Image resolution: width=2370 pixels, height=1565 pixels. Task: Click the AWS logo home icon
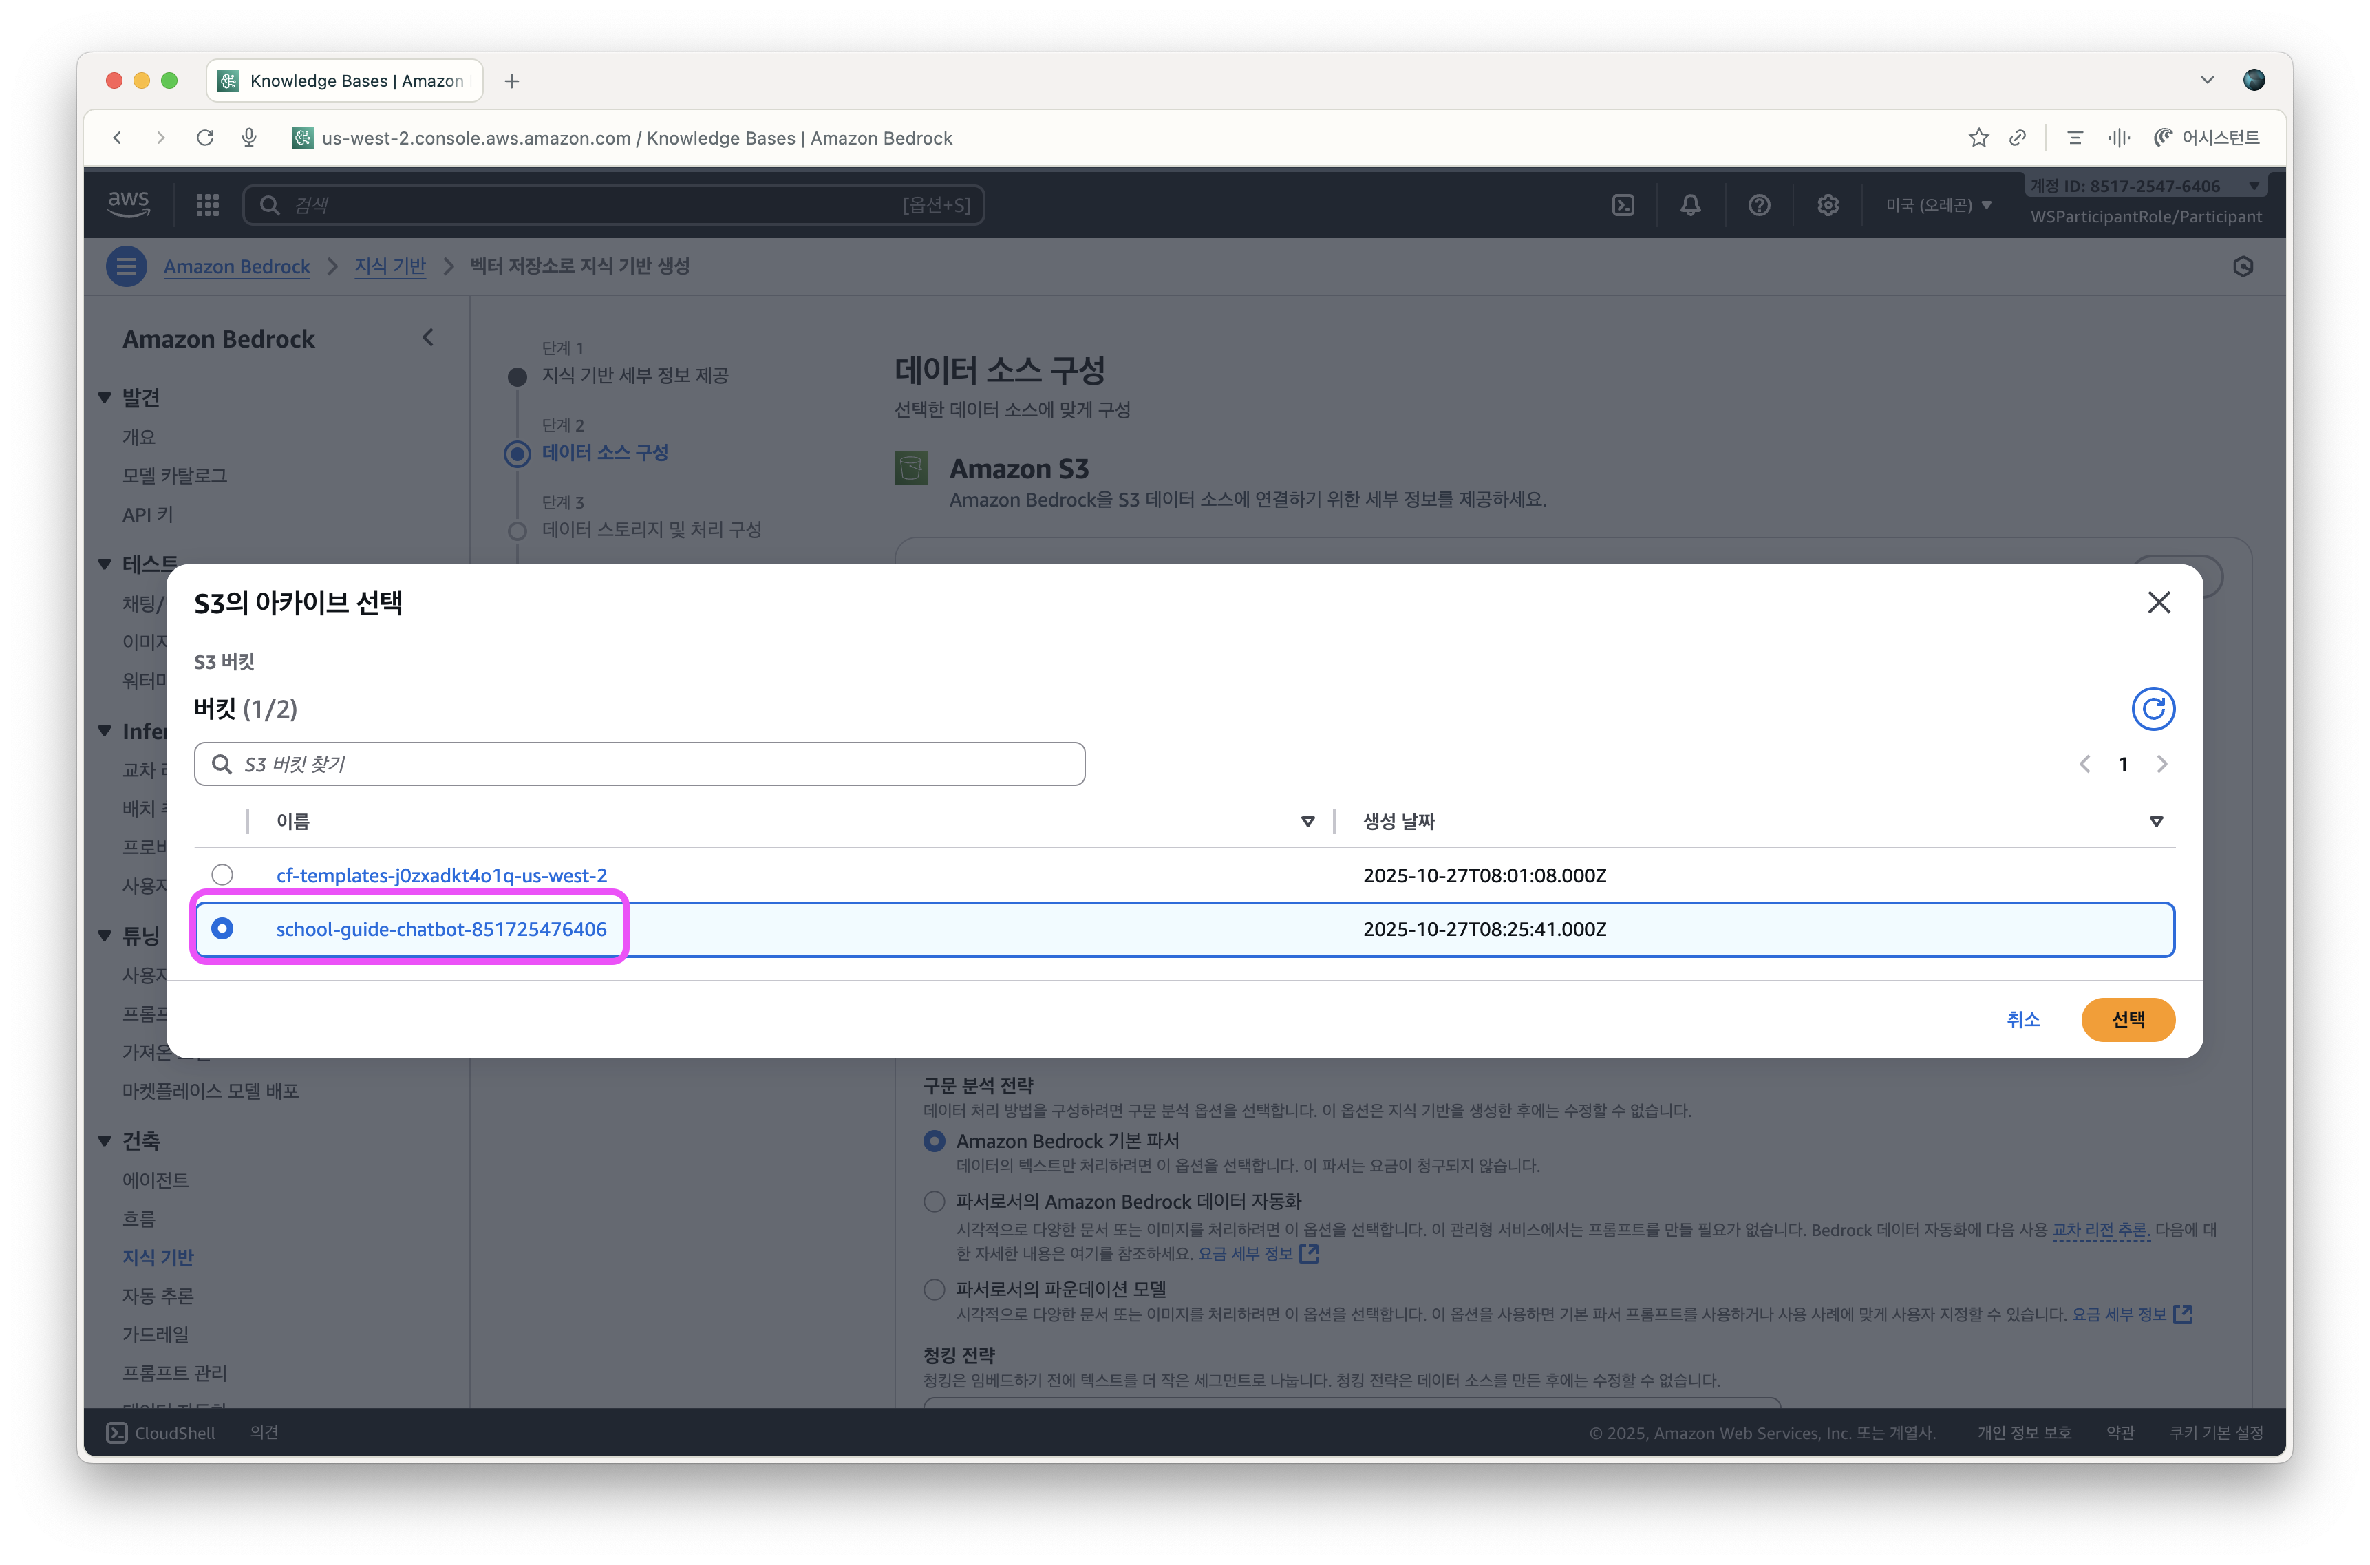129,204
